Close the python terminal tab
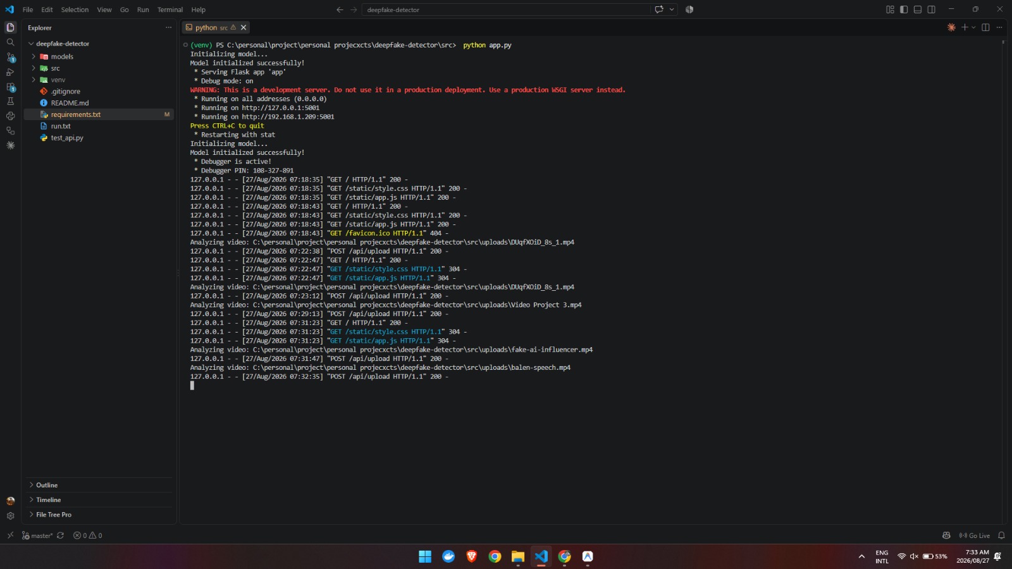The image size is (1012, 569). 244,27
